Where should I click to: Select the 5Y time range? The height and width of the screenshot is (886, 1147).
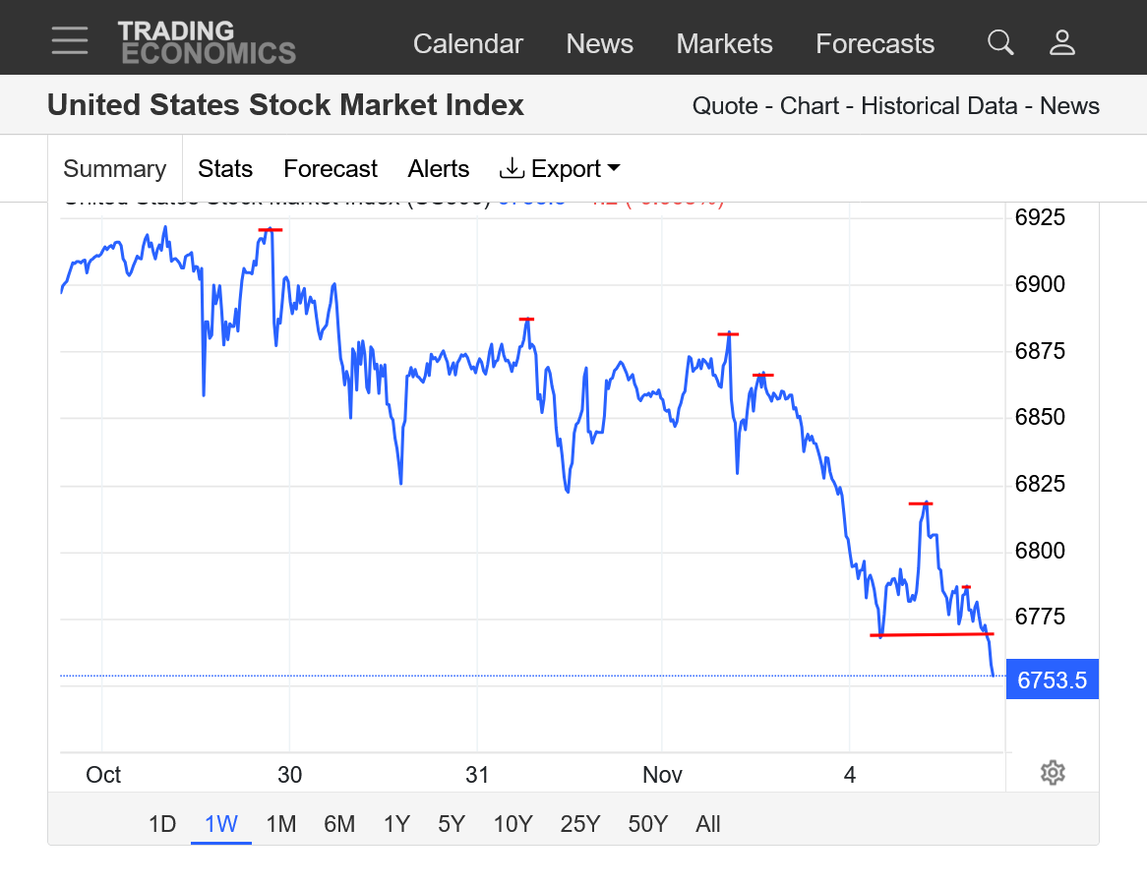(452, 824)
